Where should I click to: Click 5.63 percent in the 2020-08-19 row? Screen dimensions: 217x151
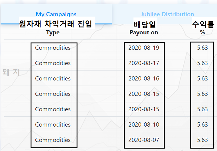click(202, 48)
